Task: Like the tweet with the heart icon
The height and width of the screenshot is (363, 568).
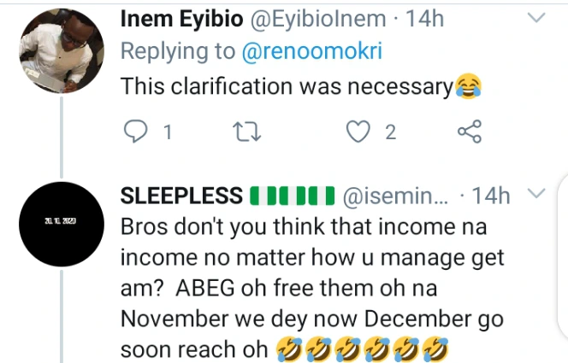Action: pos(358,131)
